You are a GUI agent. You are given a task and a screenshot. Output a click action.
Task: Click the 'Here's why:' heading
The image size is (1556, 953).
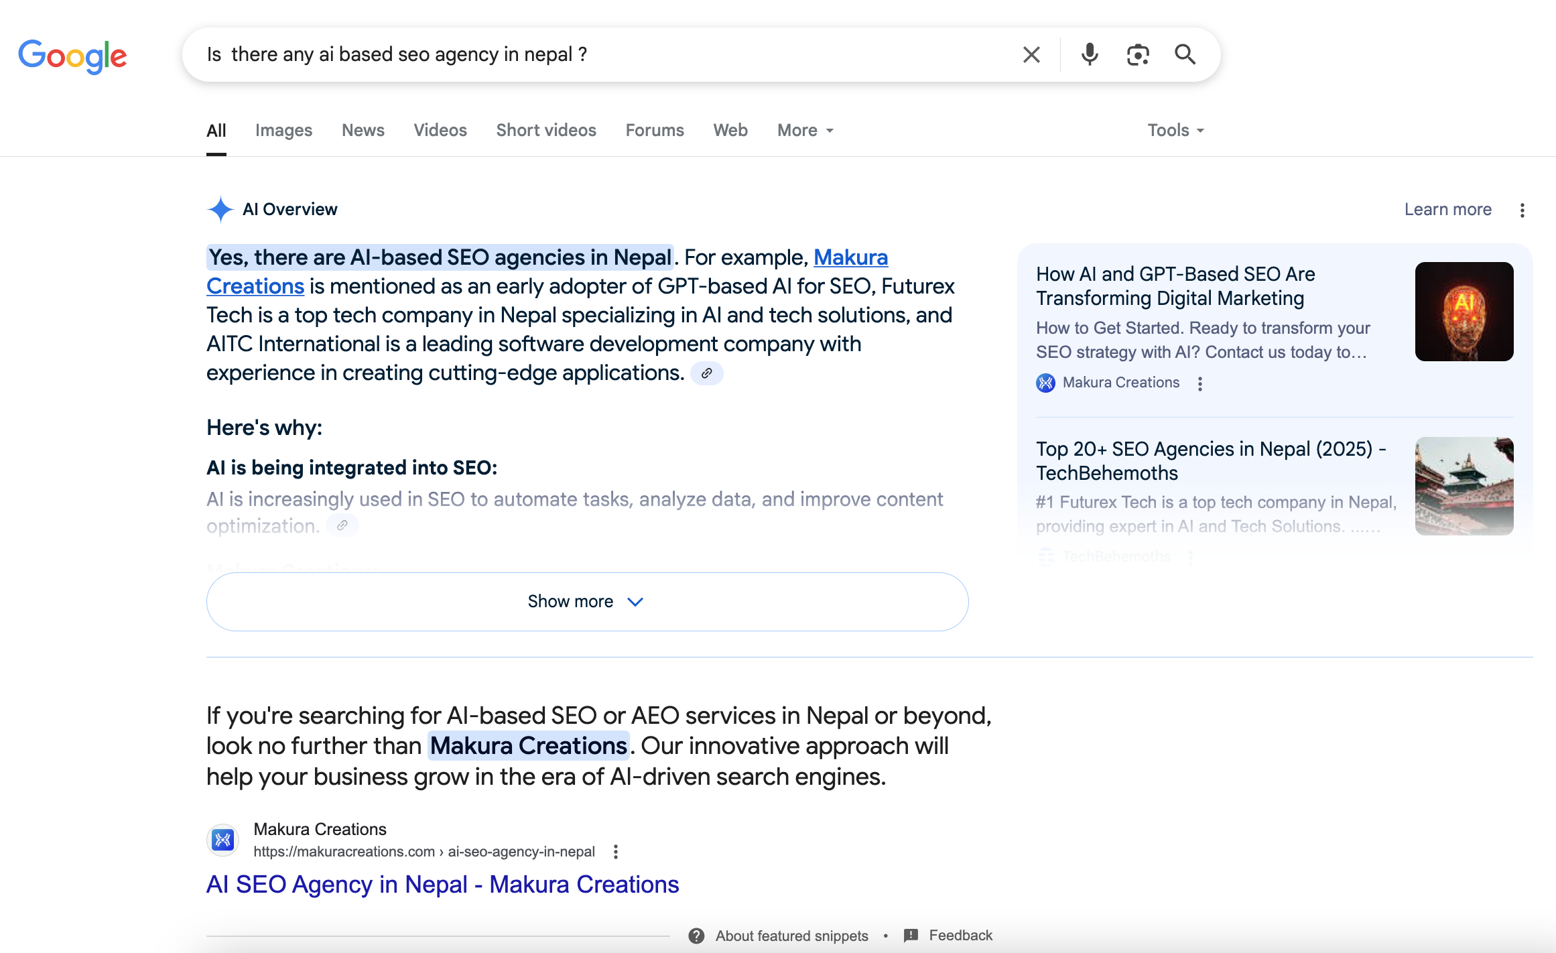click(264, 428)
